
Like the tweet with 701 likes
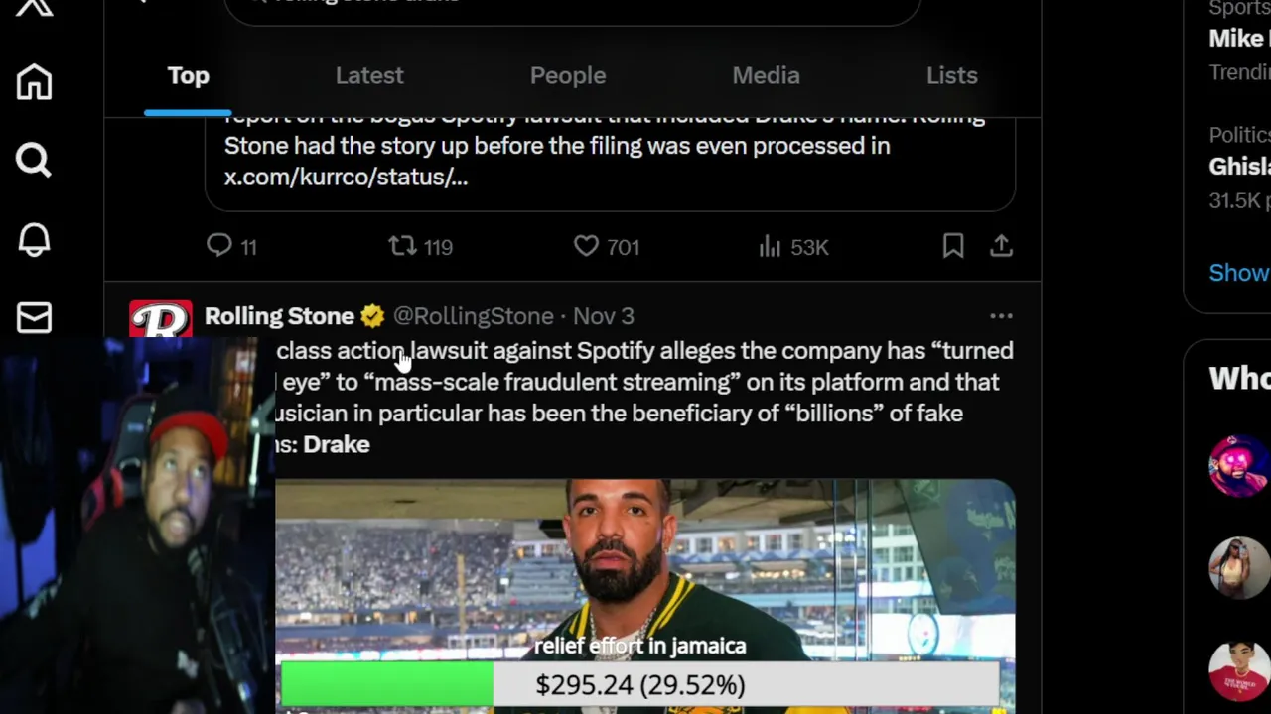pyautogui.click(x=587, y=246)
